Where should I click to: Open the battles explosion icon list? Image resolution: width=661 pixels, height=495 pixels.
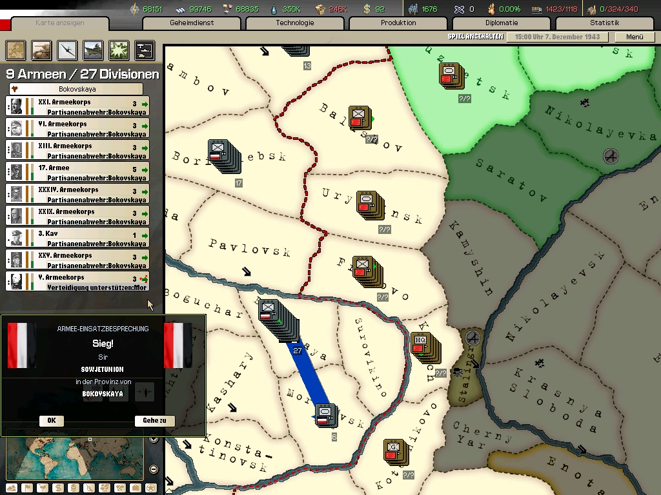click(119, 50)
